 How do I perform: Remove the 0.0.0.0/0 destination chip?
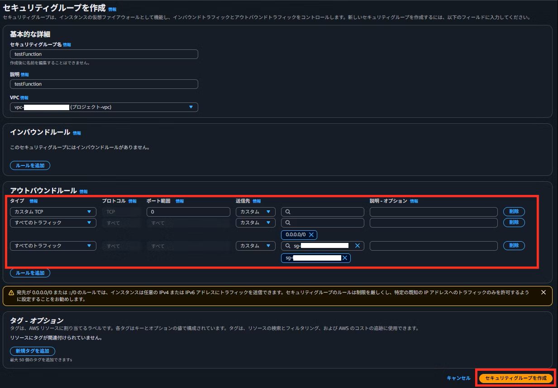click(x=311, y=235)
